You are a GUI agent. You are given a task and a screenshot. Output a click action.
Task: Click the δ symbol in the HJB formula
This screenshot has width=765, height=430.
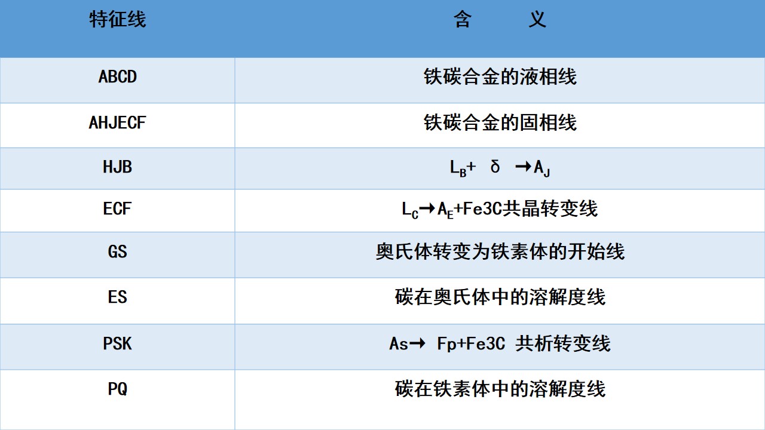coord(495,167)
